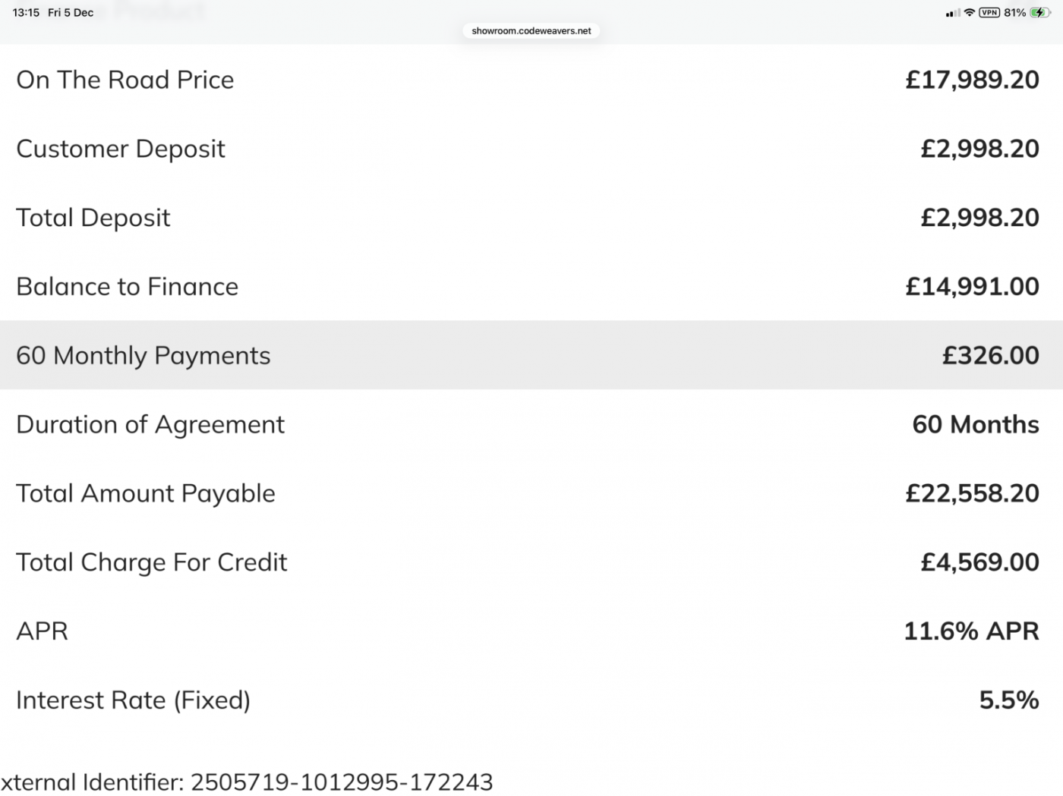Tap the Fri 5 Dec date
The image size is (1063, 796).
[71, 13]
